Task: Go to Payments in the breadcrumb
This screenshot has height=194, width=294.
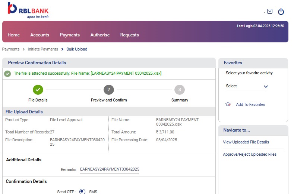Action: (11, 49)
